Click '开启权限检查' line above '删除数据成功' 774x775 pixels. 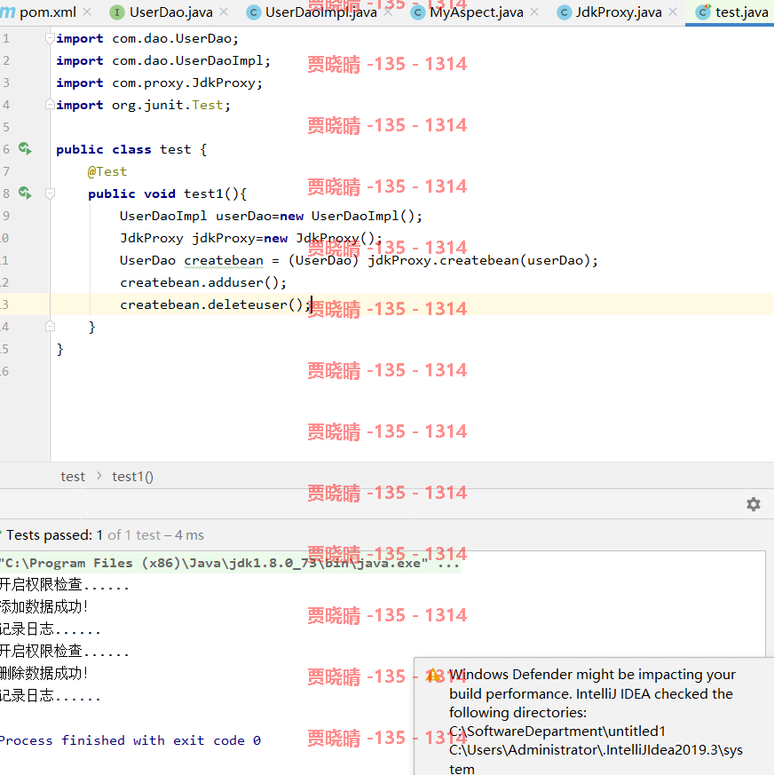tap(64, 651)
